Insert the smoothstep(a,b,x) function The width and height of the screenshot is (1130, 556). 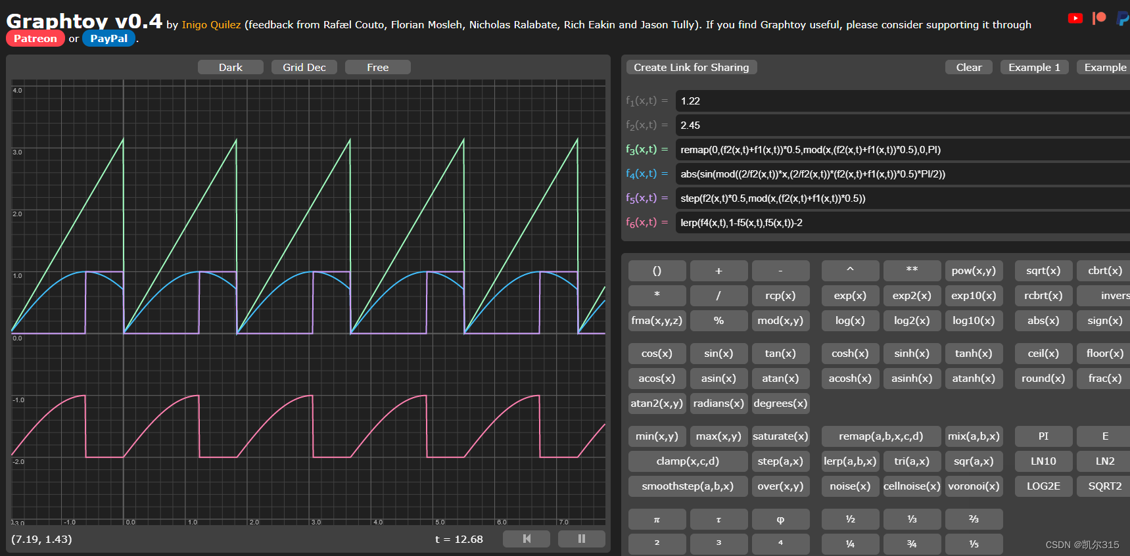[x=688, y=486]
